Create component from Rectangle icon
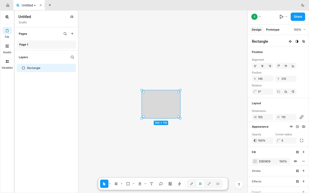Viewport: 309px width, 193px height. click(290, 41)
